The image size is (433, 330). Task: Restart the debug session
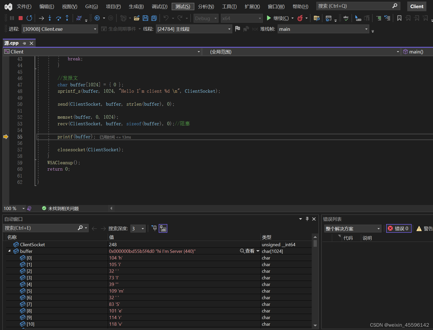(x=29, y=18)
